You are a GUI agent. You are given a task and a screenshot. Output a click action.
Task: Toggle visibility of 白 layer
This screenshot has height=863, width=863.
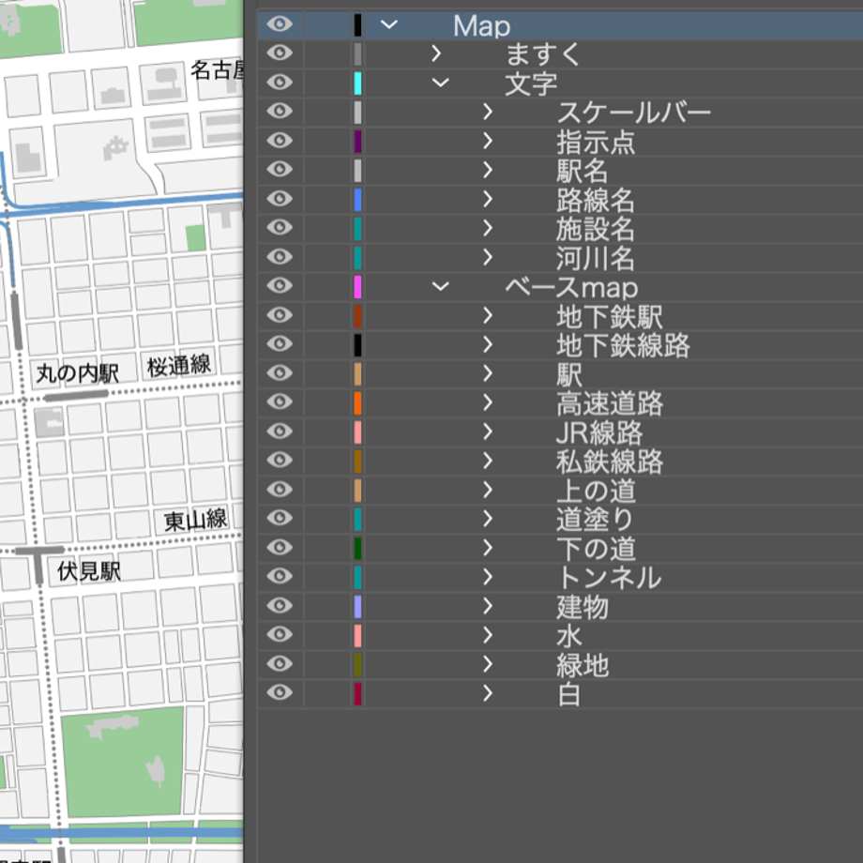[x=280, y=692]
